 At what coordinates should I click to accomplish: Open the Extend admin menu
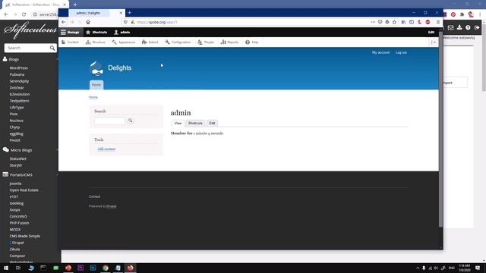coord(150,42)
